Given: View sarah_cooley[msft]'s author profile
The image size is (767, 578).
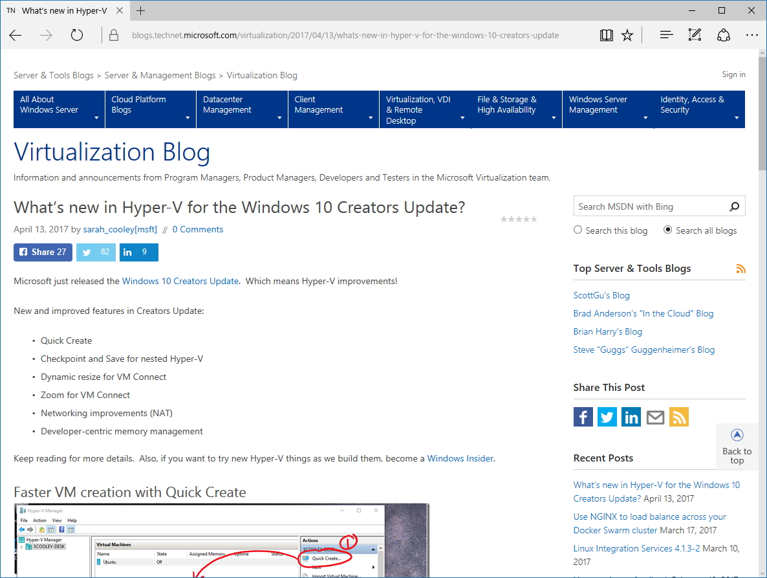Looking at the screenshot, I should (120, 229).
